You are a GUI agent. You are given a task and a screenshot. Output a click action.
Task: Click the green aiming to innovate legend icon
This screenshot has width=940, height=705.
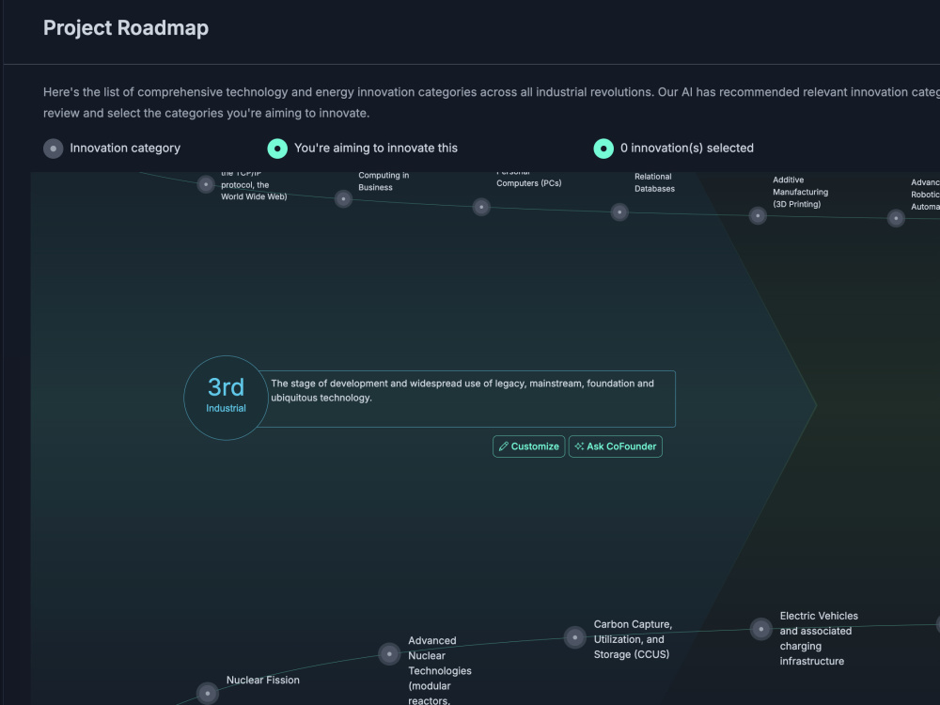click(277, 149)
